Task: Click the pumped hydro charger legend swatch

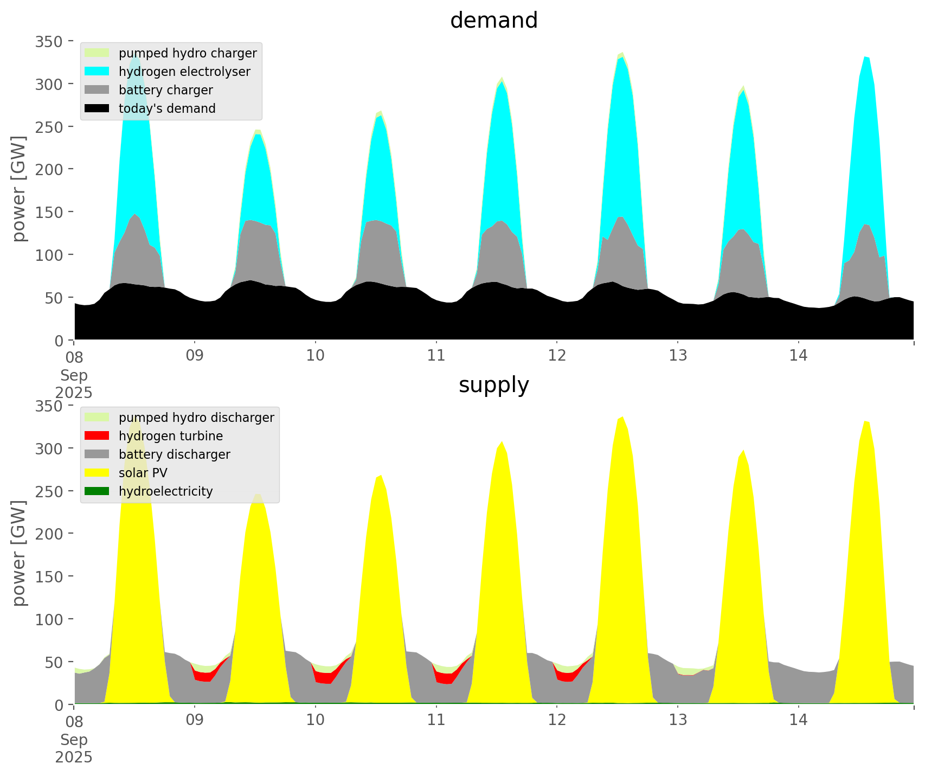Action: 98,53
